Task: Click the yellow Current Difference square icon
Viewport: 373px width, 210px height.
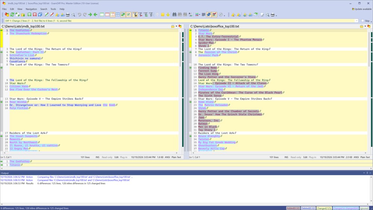Action: tap(163, 15)
